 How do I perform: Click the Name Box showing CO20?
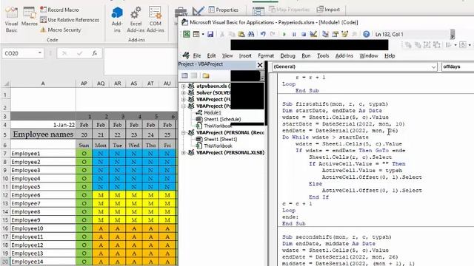click(20, 53)
